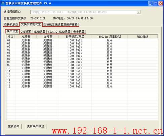Close the switch management window
This screenshot has height=136, width=164.
[161, 3]
